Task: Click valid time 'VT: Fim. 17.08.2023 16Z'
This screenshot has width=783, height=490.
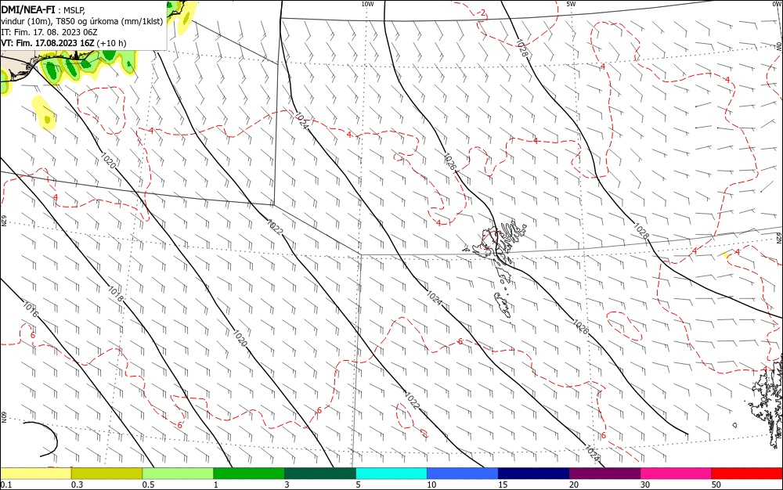Action: tap(48, 43)
